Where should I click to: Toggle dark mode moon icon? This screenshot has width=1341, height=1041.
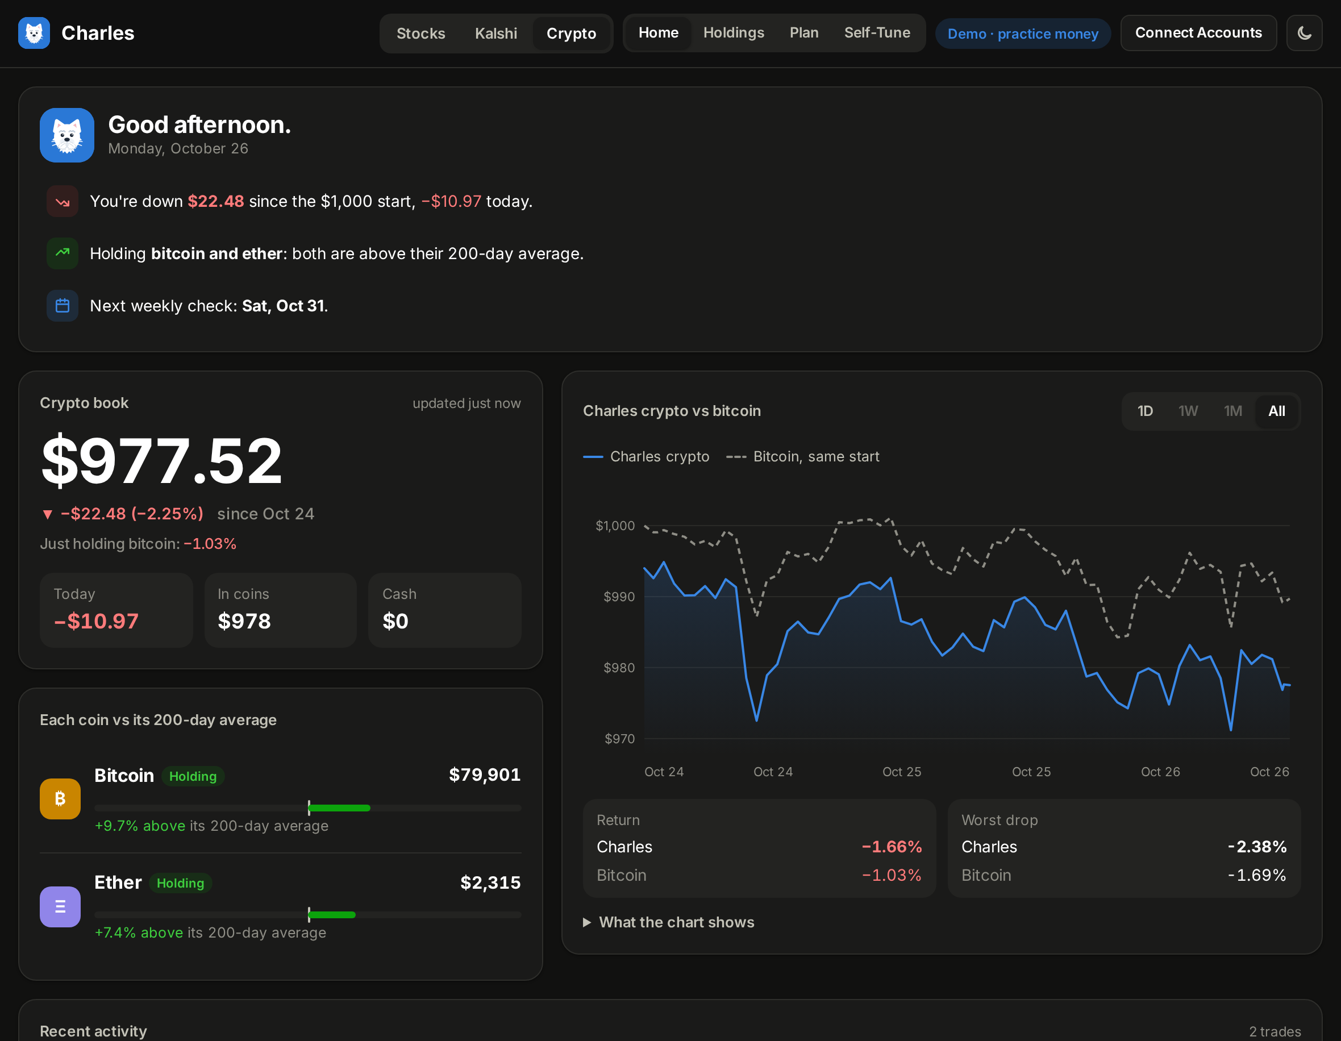click(1304, 32)
